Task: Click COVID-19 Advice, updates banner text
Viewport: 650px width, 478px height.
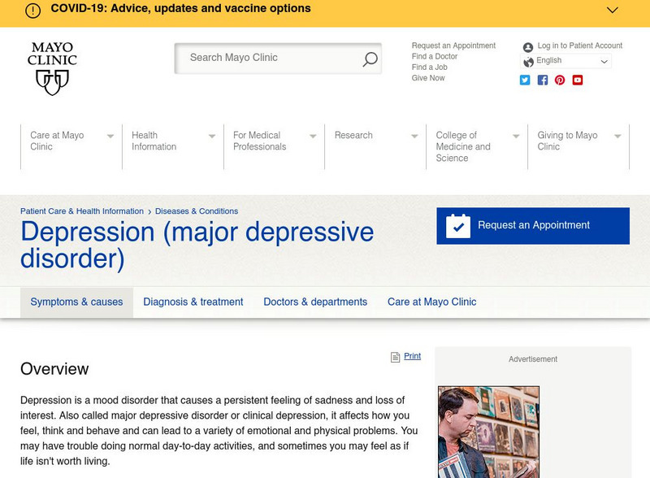Action: pos(180,9)
